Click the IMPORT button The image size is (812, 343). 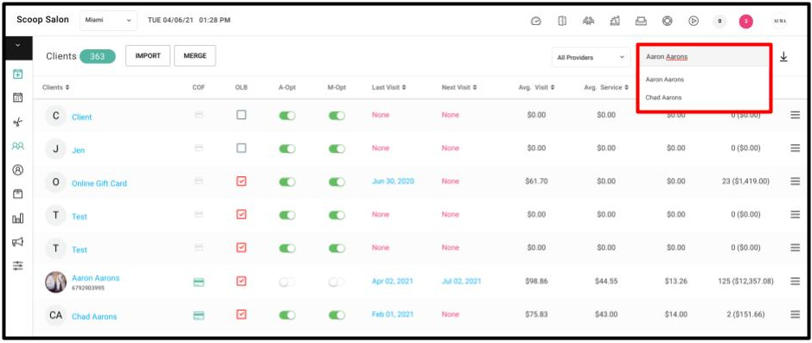(148, 56)
